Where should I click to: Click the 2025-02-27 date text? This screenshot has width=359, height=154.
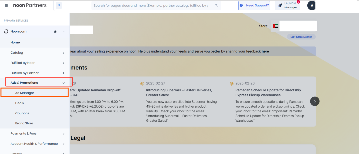pyautogui.click(x=156, y=83)
